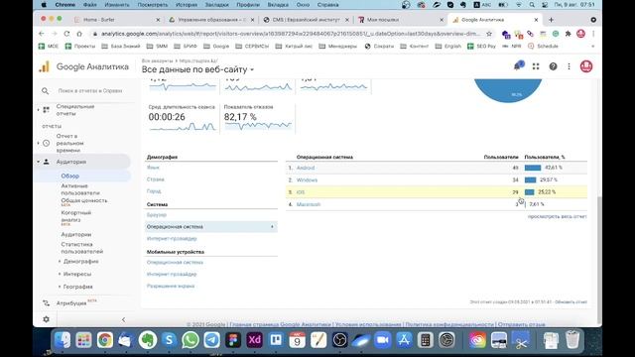Open the Закладки menu in the menu bar
Image resolution: width=635 pixels, height=357 pixels.
tap(216, 5)
